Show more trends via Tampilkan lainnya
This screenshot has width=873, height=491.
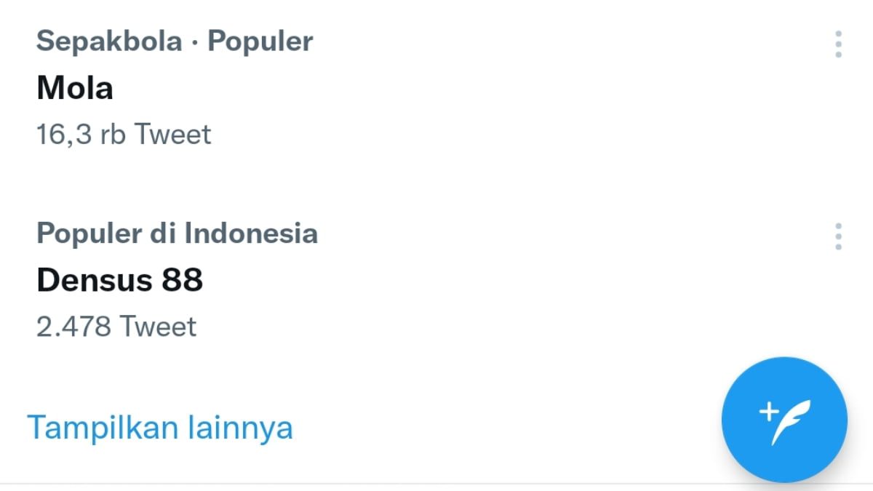pos(160,428)
